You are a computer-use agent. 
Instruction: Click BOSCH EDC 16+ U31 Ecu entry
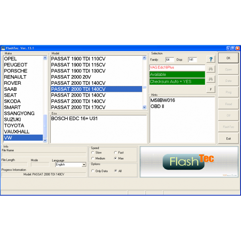pyautogui.click(x=74, y=118)
